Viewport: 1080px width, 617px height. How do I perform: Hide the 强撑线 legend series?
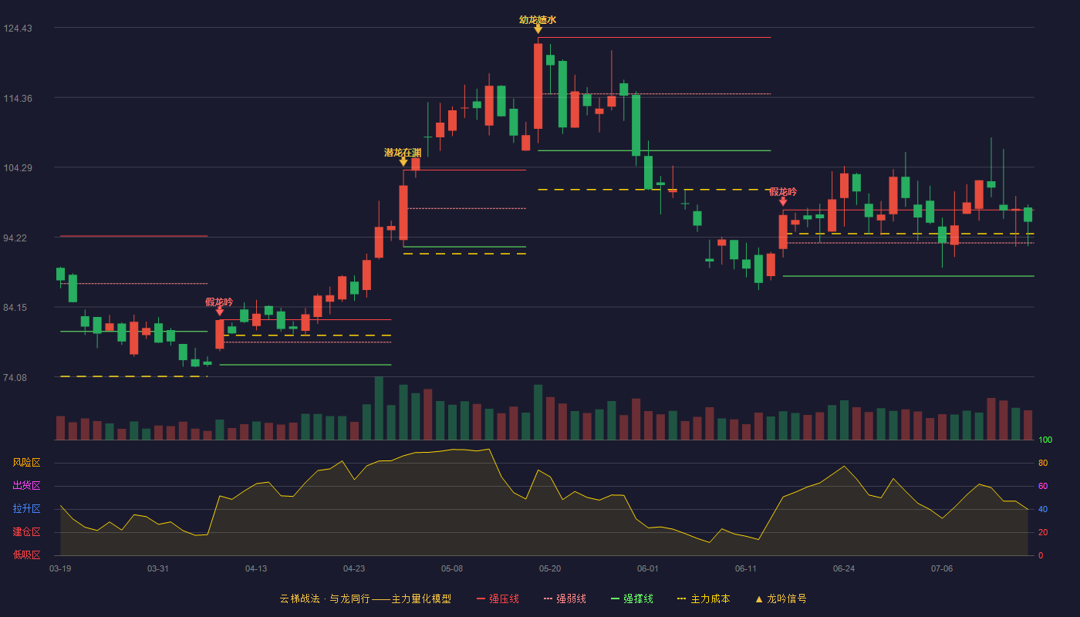point(632,598)
